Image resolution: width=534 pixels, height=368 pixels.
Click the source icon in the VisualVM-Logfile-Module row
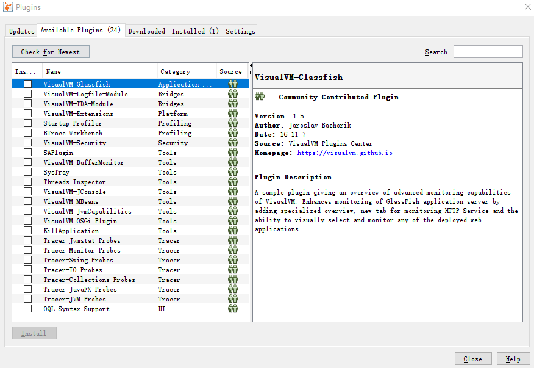[233, 94]
